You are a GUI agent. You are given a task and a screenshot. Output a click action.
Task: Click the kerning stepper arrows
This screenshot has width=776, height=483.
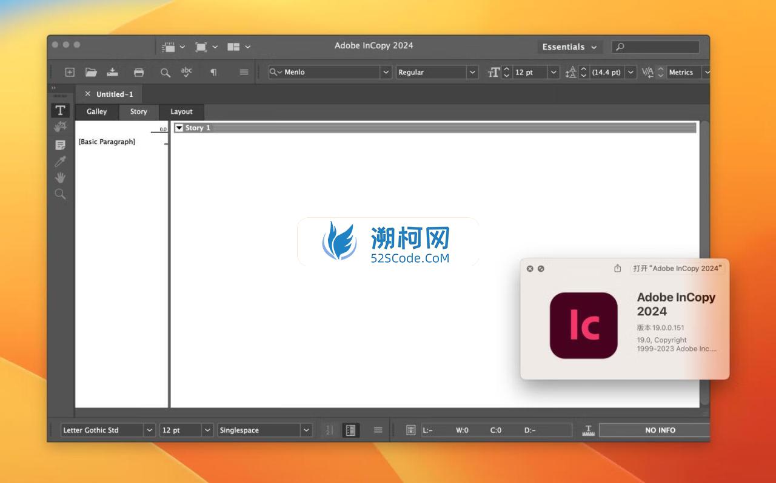tap(661, 72)
